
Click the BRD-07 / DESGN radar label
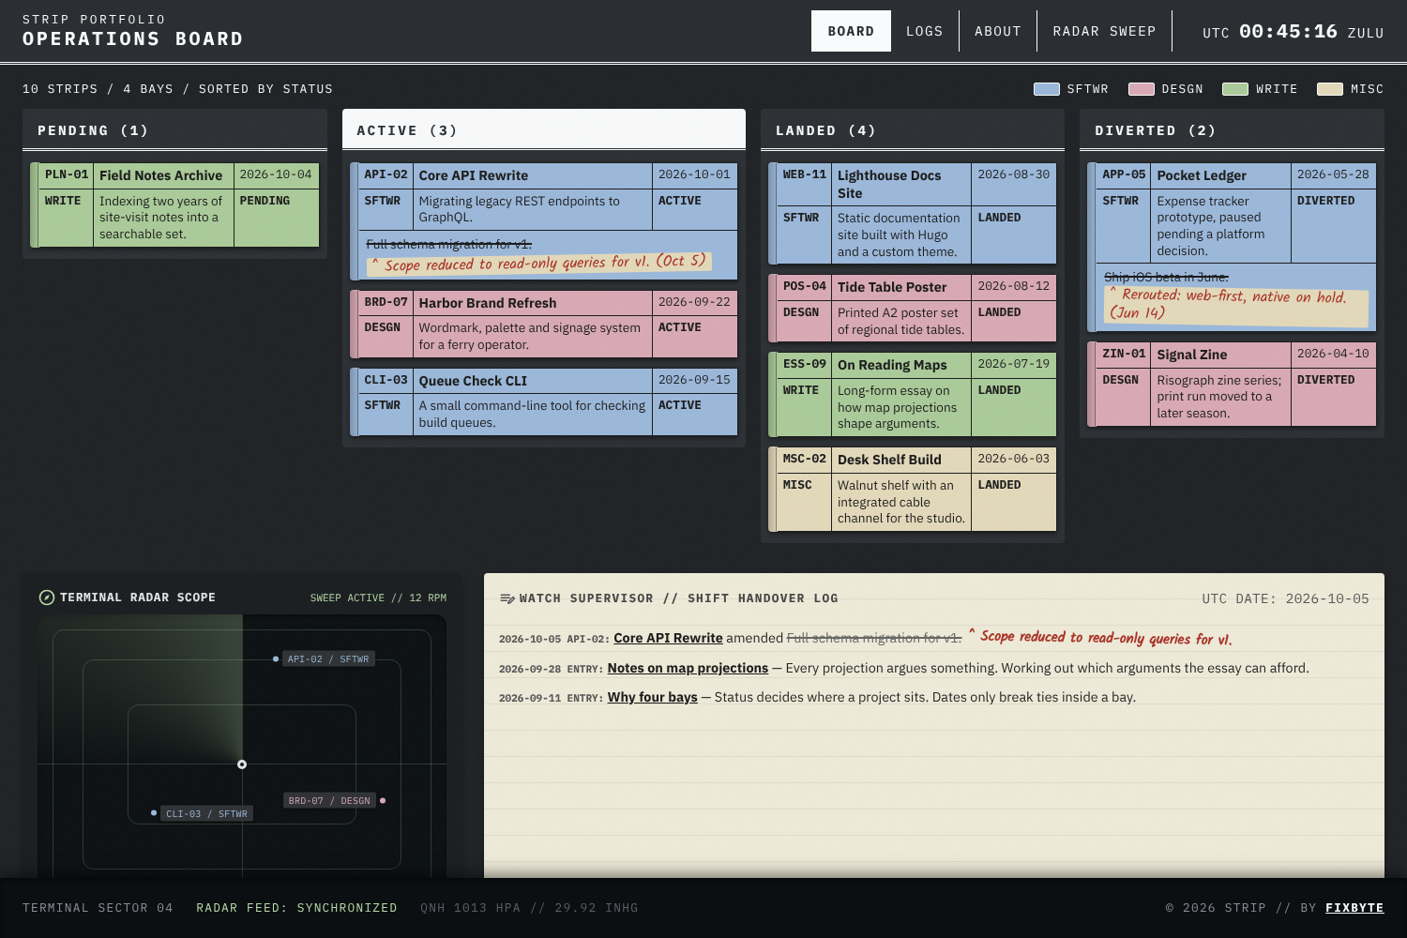pos(329,801)
